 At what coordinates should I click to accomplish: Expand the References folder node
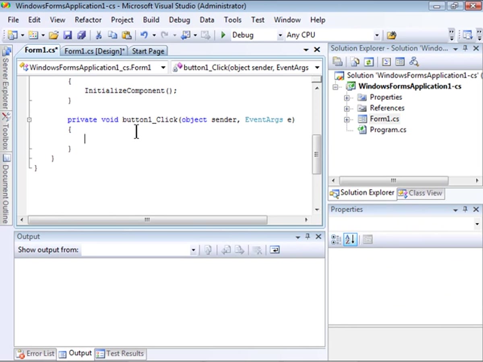point(347,109)
